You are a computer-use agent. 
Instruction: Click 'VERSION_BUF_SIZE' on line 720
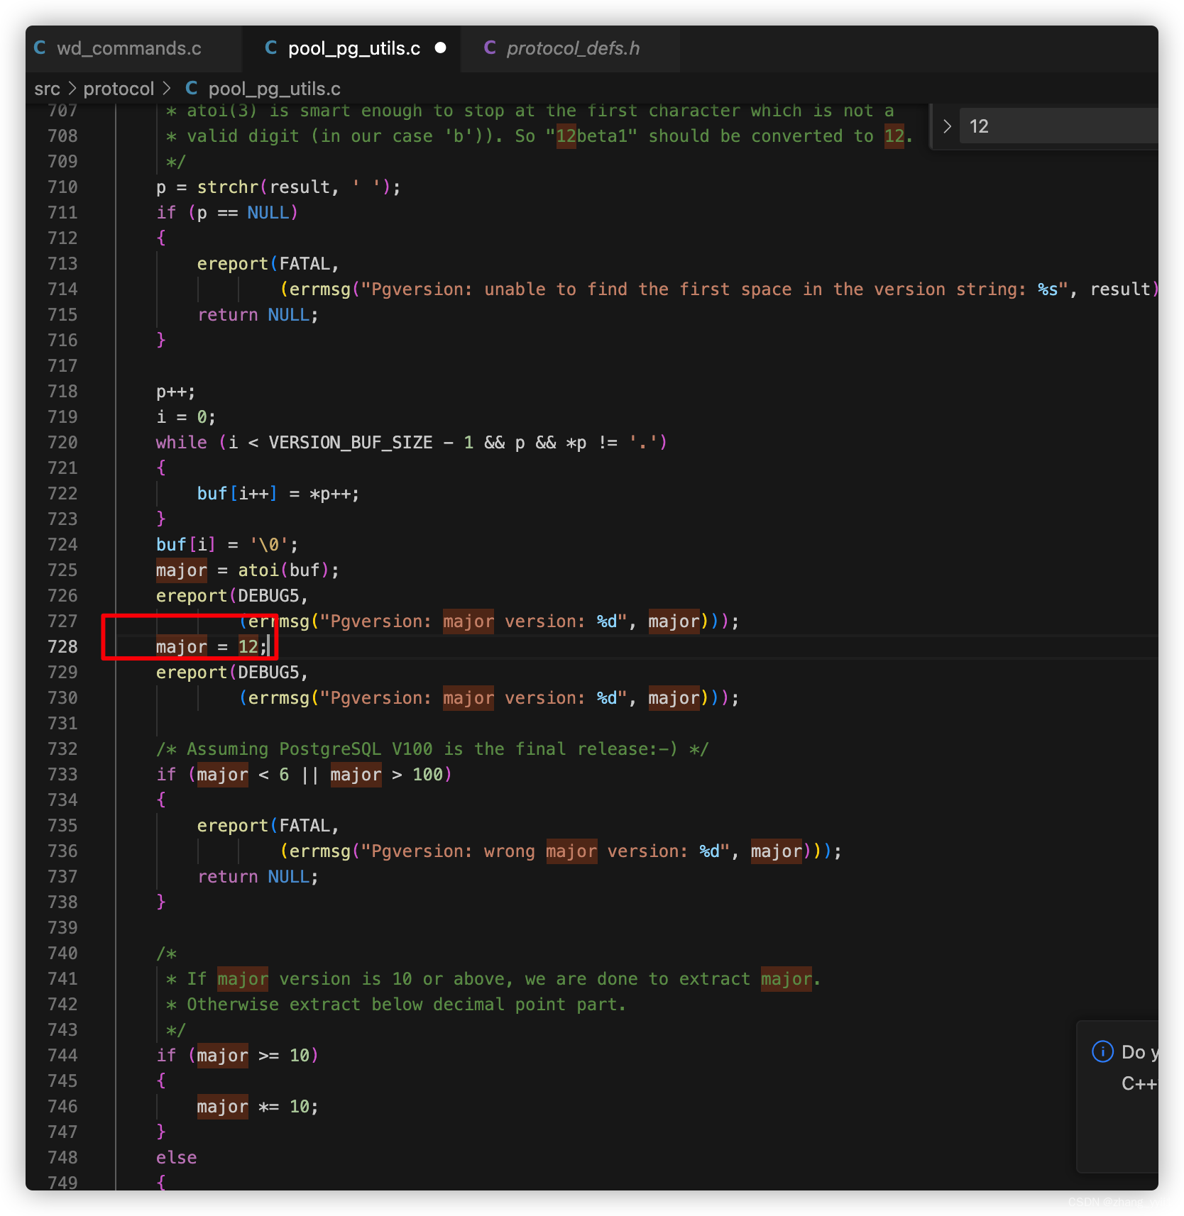pyautogui.click(x=350, y=442)
